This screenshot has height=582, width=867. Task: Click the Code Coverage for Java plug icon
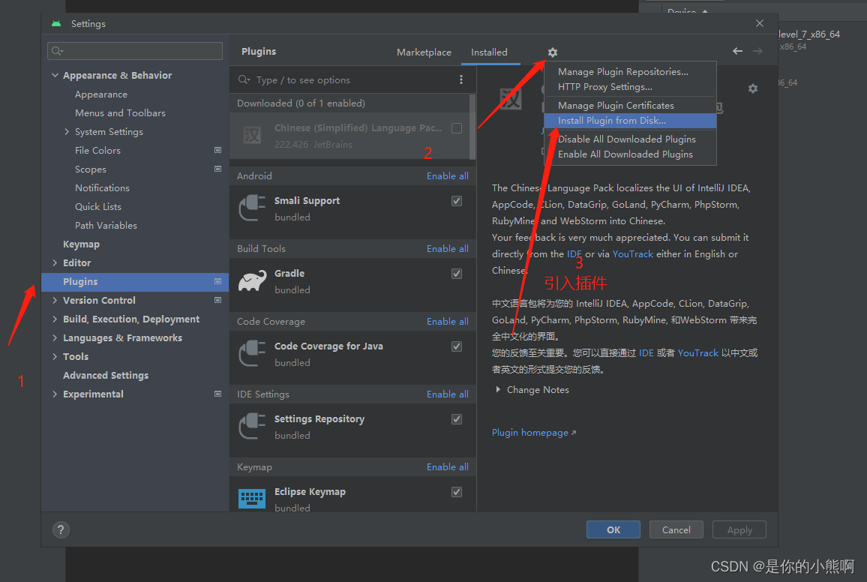(252, 354)
